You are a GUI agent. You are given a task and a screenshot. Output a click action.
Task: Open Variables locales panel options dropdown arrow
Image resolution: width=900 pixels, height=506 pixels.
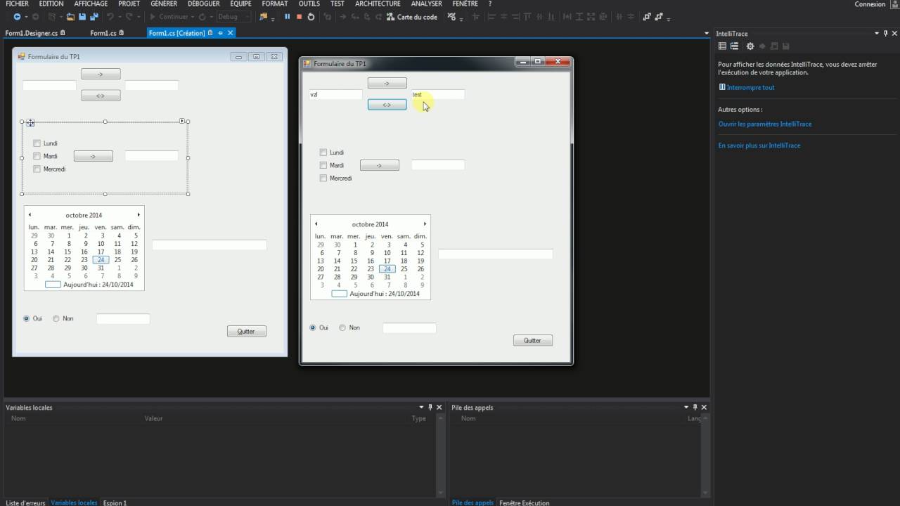[x=421, y=407]
